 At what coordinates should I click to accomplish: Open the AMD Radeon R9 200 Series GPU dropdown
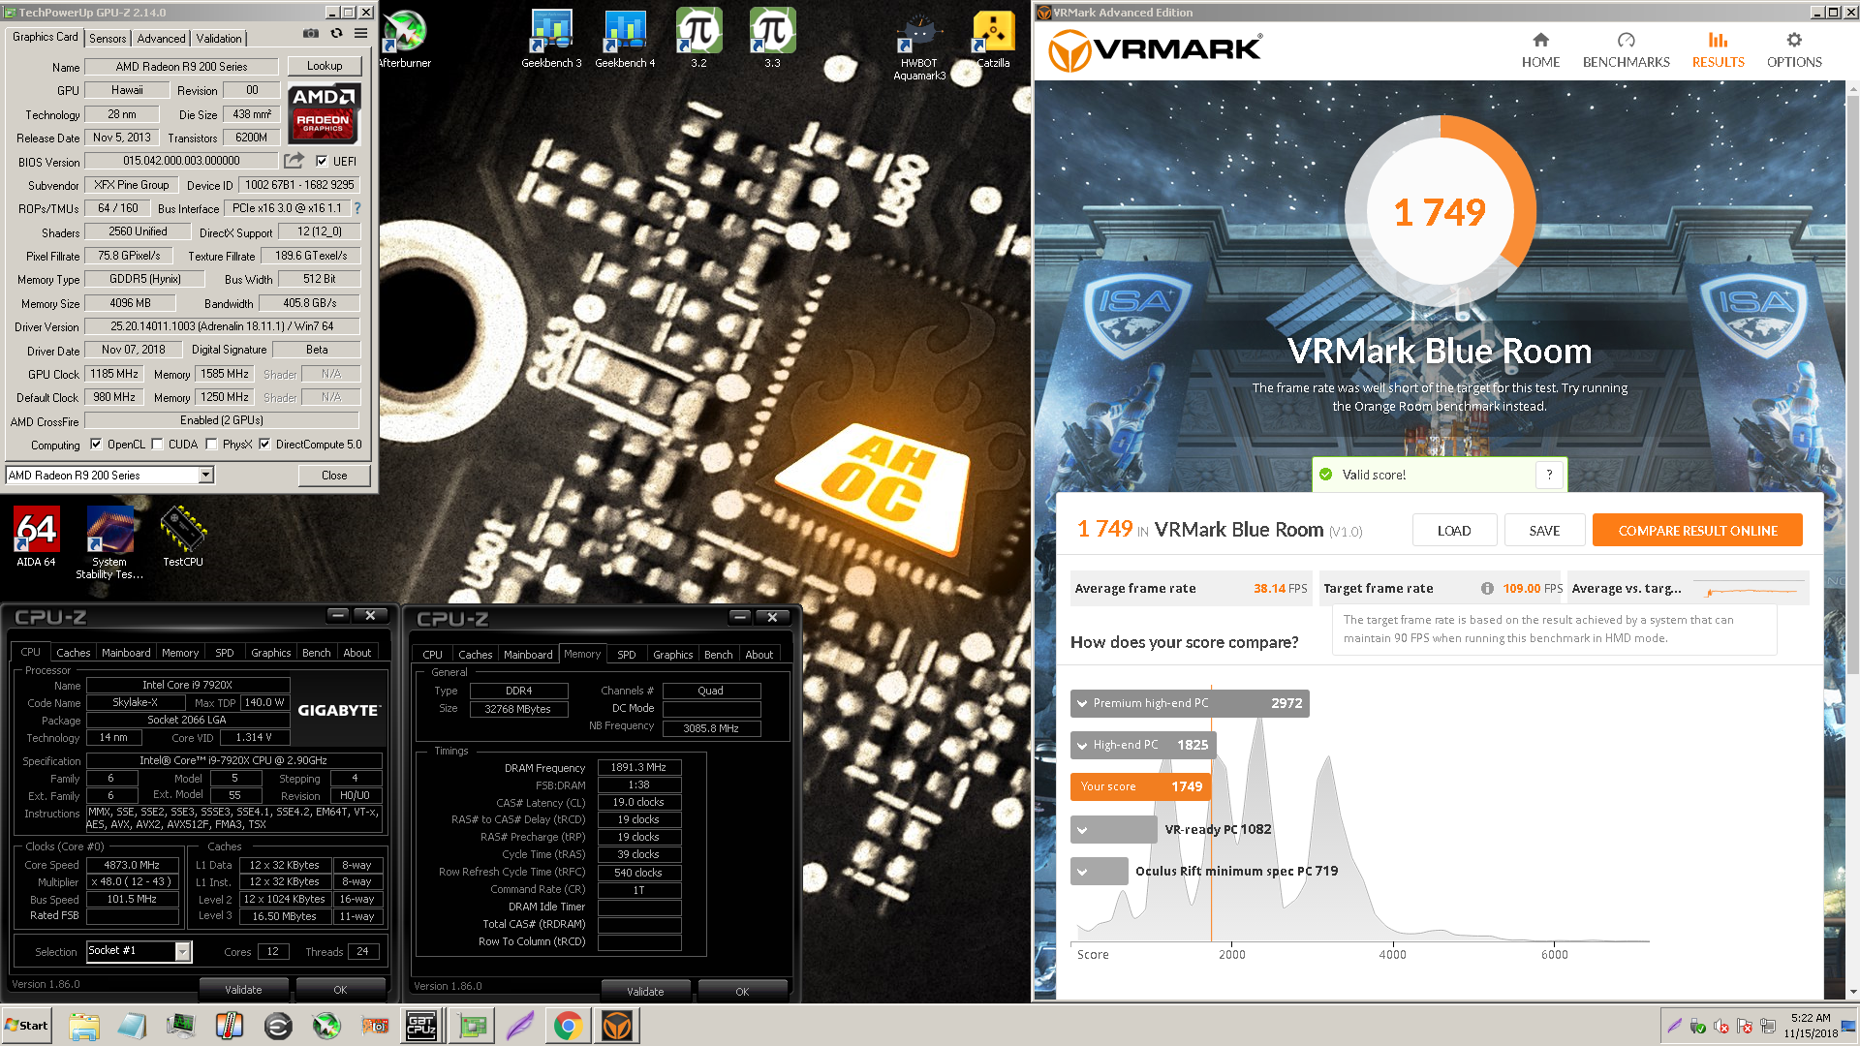tap(109, 476)
